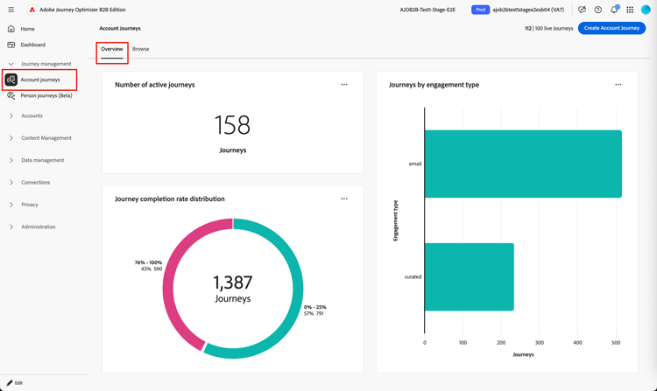This screenshot has height=391, width=657.
Task: Click the Account journeys icon
Action: [x=11, y=80]
